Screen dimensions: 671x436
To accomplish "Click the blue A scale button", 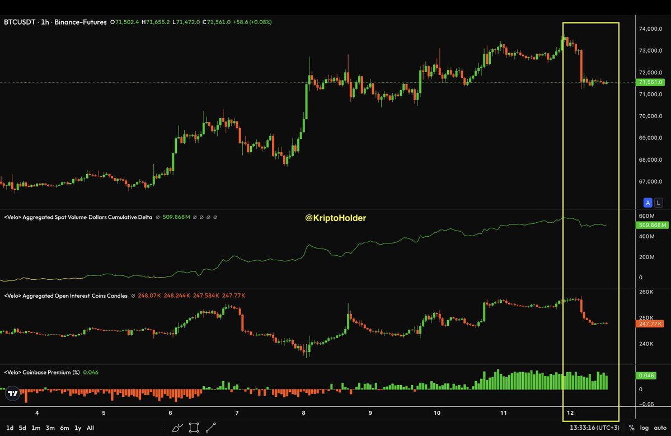I will point(648,203).
